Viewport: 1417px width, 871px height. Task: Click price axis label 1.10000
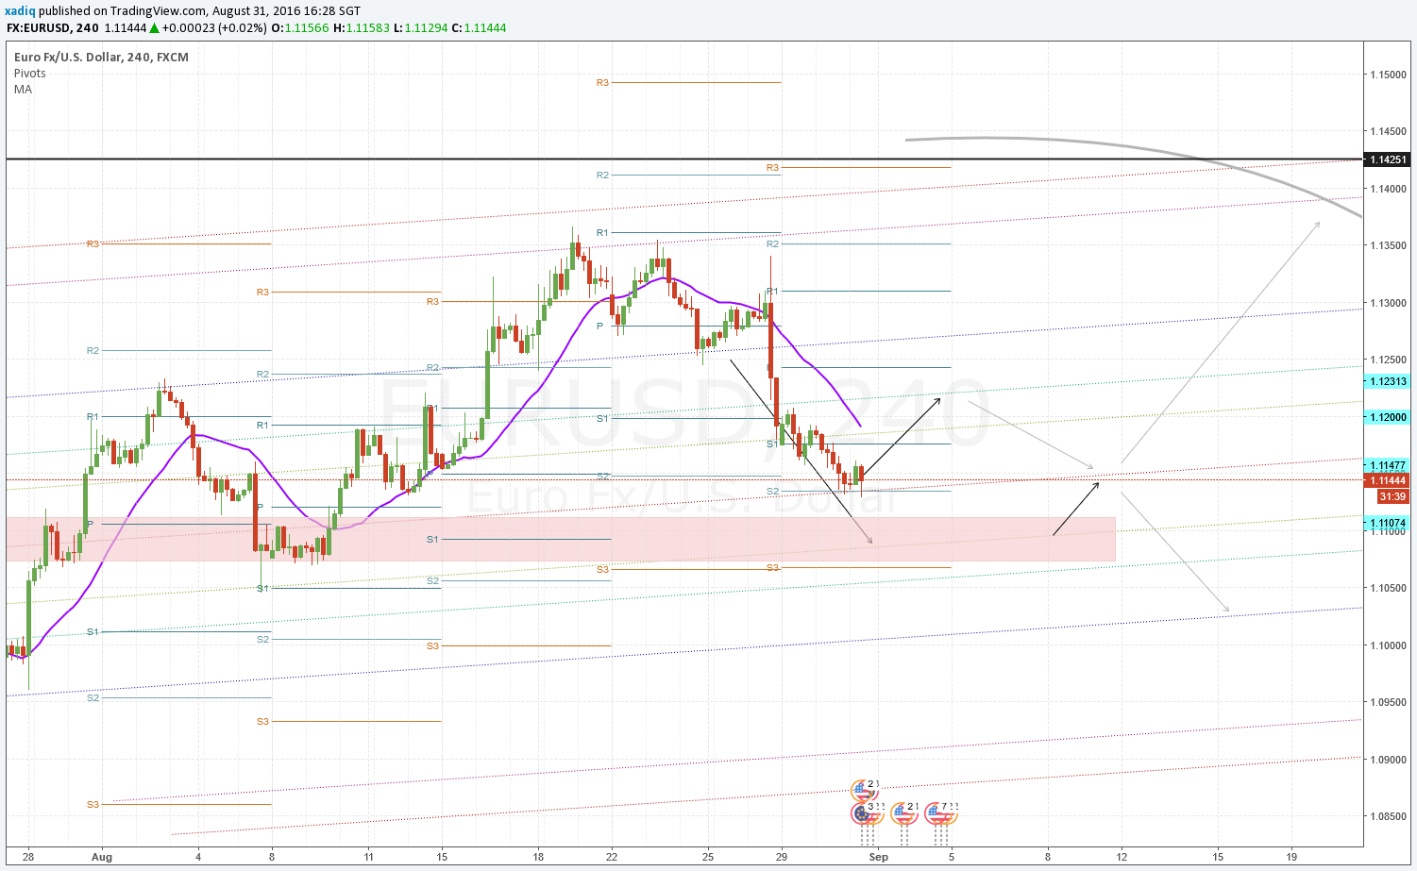pos(1388,645)
